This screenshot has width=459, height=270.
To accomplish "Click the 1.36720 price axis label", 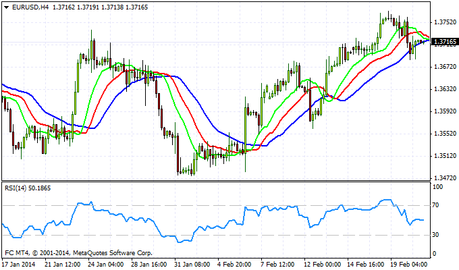I will [x=445, y=67].
